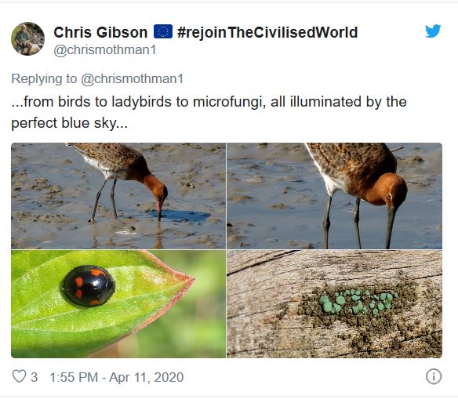458x399 pixels.
Task: Visit the @chrismothman1 handle below the name
Action: pyautogui.click(x=105, y=50)
